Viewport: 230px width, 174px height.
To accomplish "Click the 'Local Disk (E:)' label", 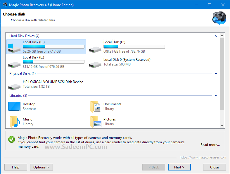I will 33,57.
